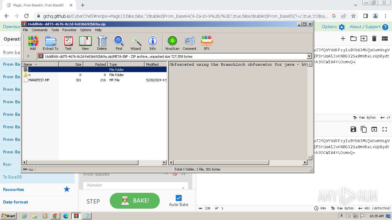This screenshot has width=392, height=220.
Task: Open the View toolbar button
Action: (x=85, y=43)
